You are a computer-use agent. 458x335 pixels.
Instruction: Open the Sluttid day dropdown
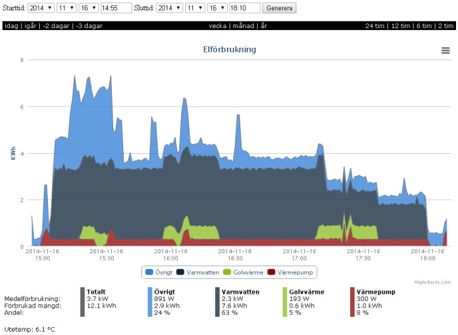[217, 8]
